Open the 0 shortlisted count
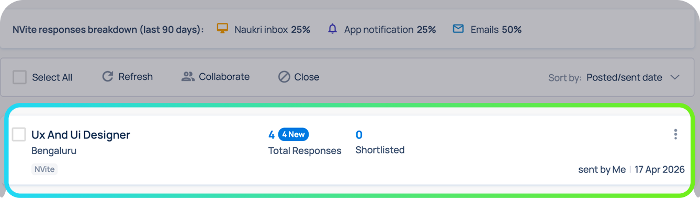 359,135
